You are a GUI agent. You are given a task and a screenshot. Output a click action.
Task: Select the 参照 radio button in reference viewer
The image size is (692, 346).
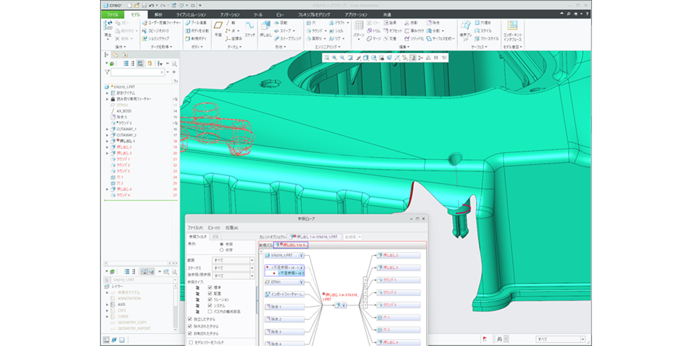223,244
